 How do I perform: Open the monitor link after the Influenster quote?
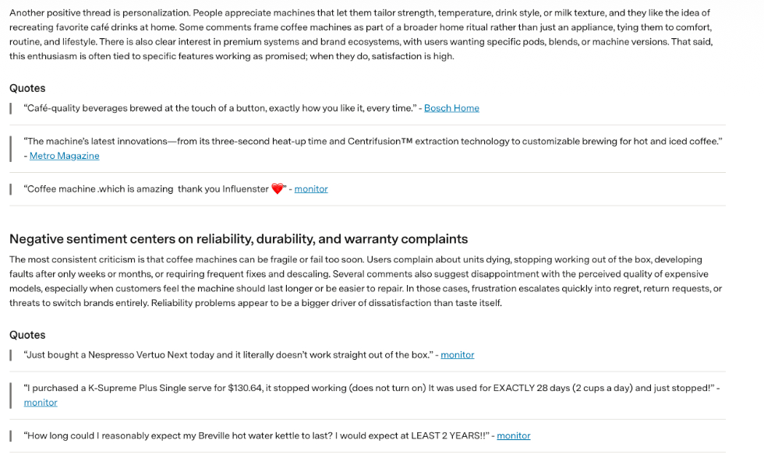(x=311, y=189)
